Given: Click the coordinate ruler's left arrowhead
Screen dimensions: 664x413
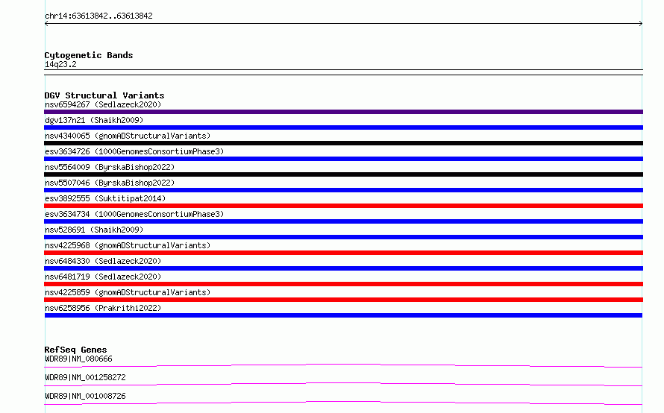Looking at the screenshot, I should pyautogui.click(x=46, y=24).
